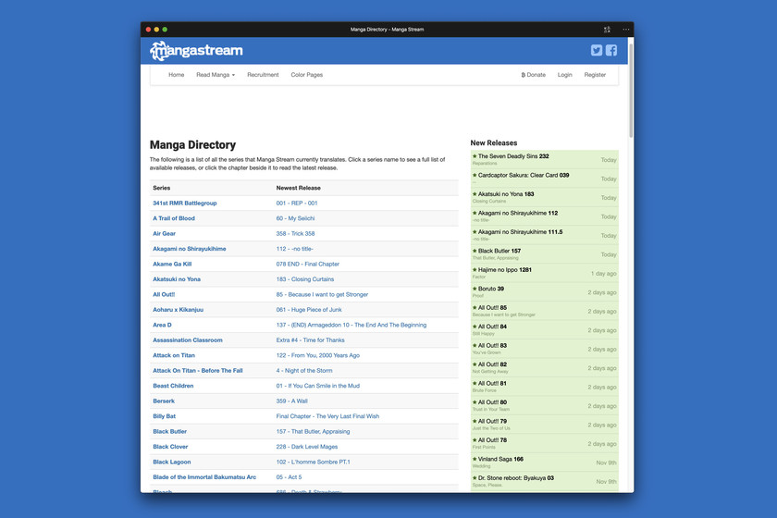Open the Color Pages menu item
The image size is (777, 518).
(x=306, y=75)
